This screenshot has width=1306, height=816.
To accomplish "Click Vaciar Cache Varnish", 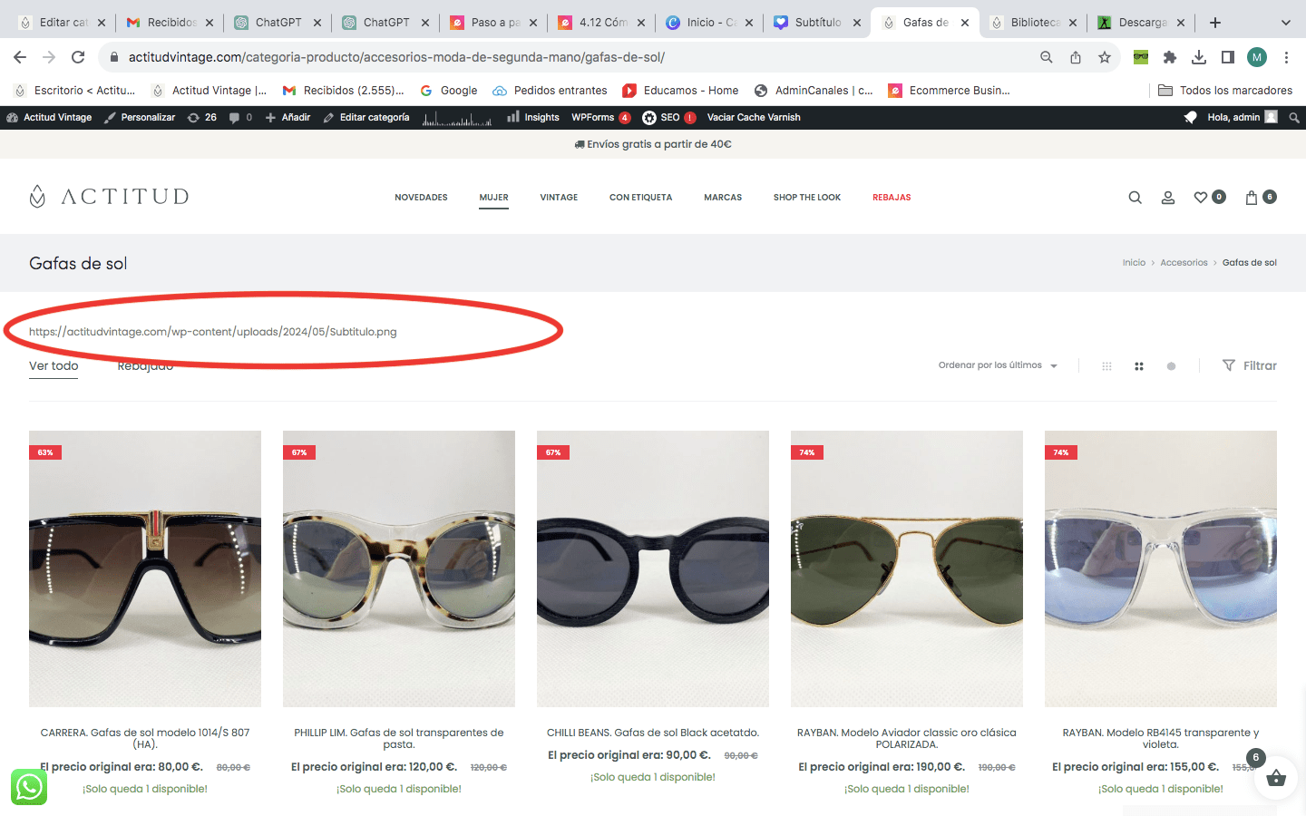I will [x=754, y=117].
